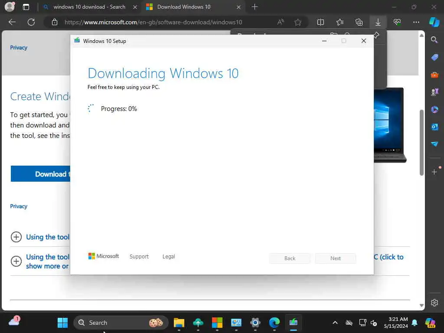Expand first 'Using the tool' section
The image size is (444, 333).
[x=16, y=237]
